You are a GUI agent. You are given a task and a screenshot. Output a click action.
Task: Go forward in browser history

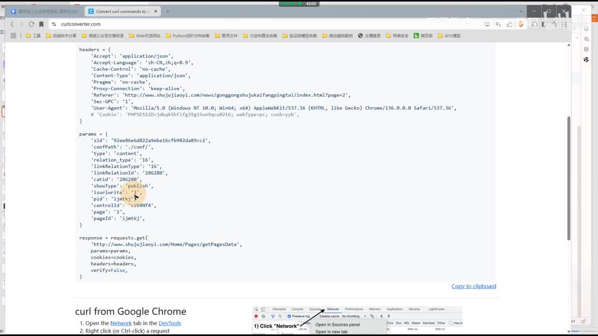point(21,24)
